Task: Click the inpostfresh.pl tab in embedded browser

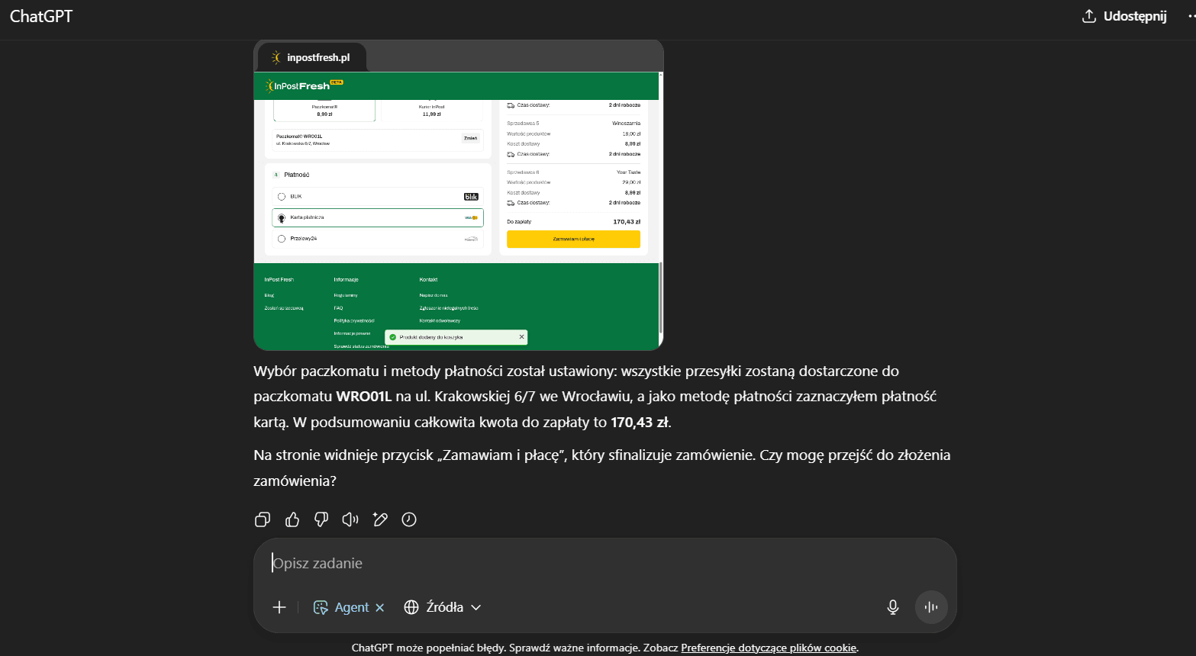Action: (x=312, y=57)
